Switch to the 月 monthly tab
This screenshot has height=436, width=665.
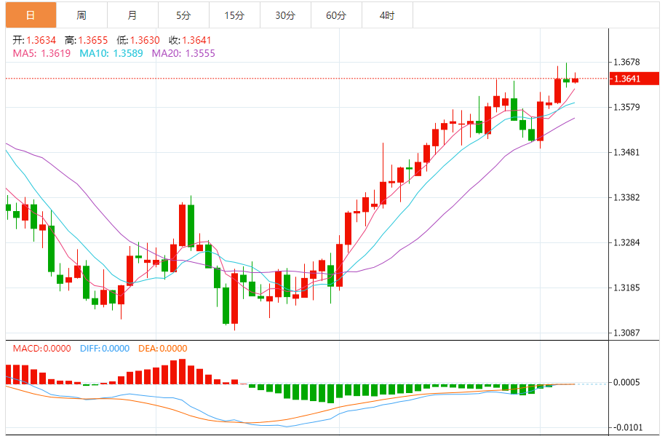(x=132, y=15)
